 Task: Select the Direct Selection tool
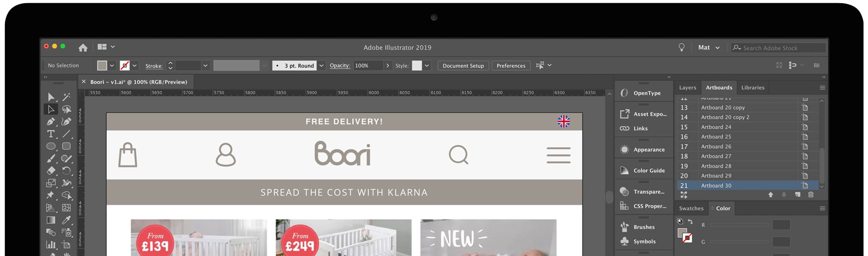[x=51, y=109]
